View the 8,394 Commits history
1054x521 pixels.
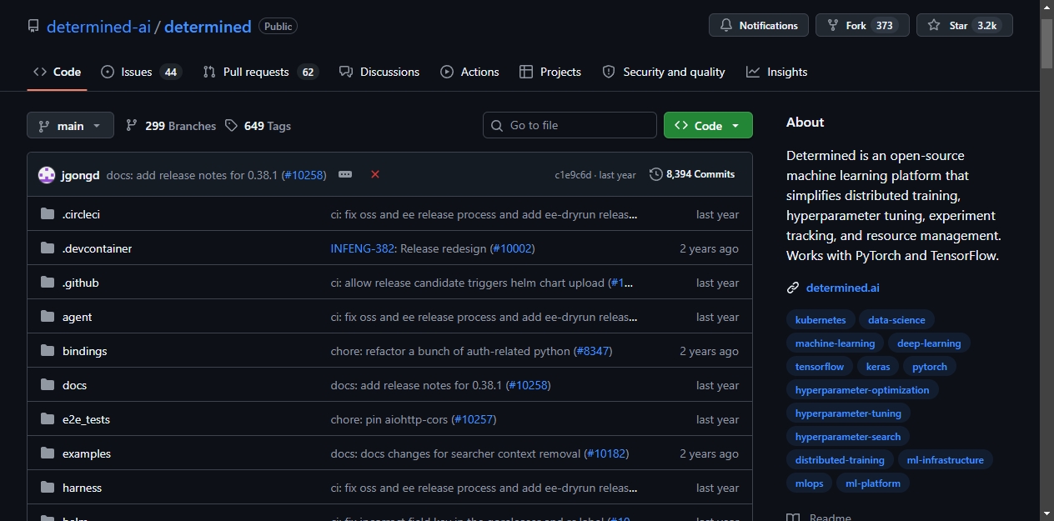pyautogui.click(x=692, y=174)
